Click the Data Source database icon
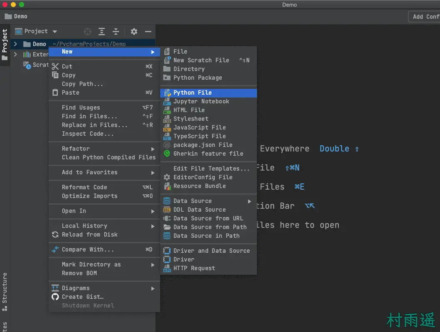 (x=167, y=201)
